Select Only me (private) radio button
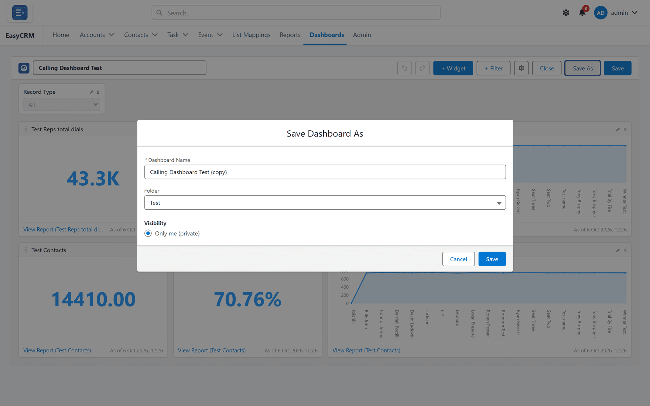The image size is (650, 406). [148, 233]
